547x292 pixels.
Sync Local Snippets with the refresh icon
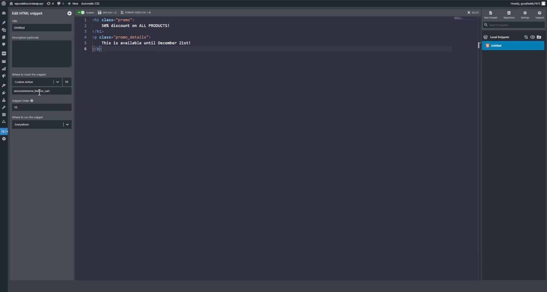click(526, 37)
